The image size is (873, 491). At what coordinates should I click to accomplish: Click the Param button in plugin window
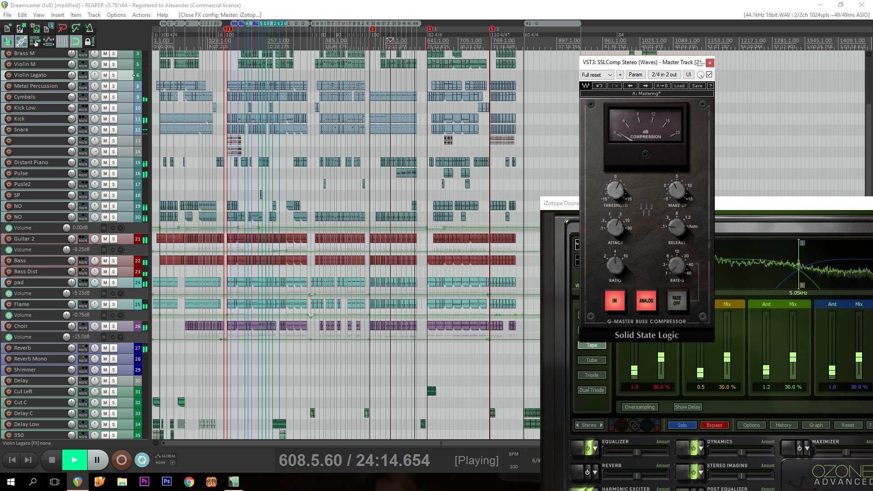[x=635, y=75]
